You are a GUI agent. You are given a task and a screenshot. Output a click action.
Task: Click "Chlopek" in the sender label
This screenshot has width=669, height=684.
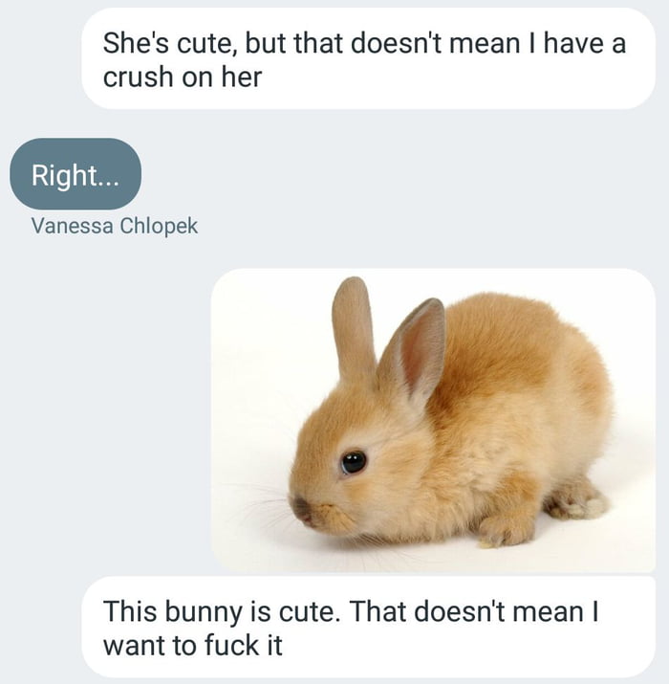(158, 227)
